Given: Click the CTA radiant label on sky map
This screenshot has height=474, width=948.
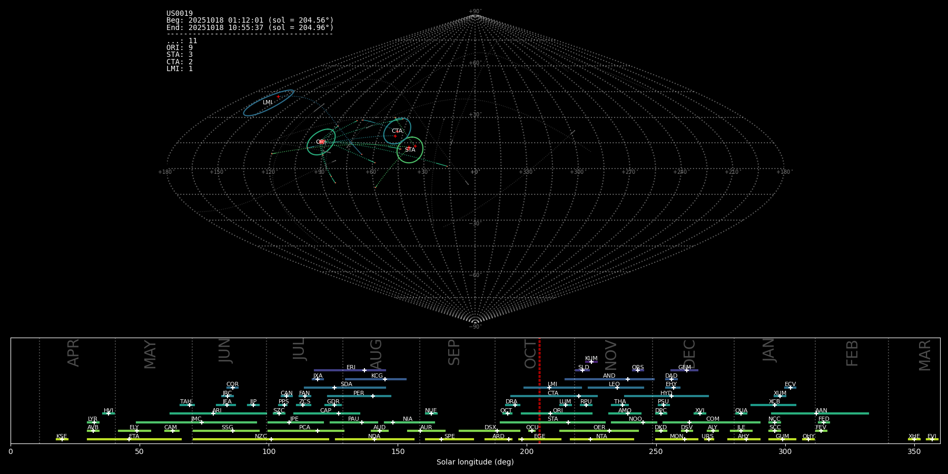Looking at the screenshot, I should coord(397,131).
